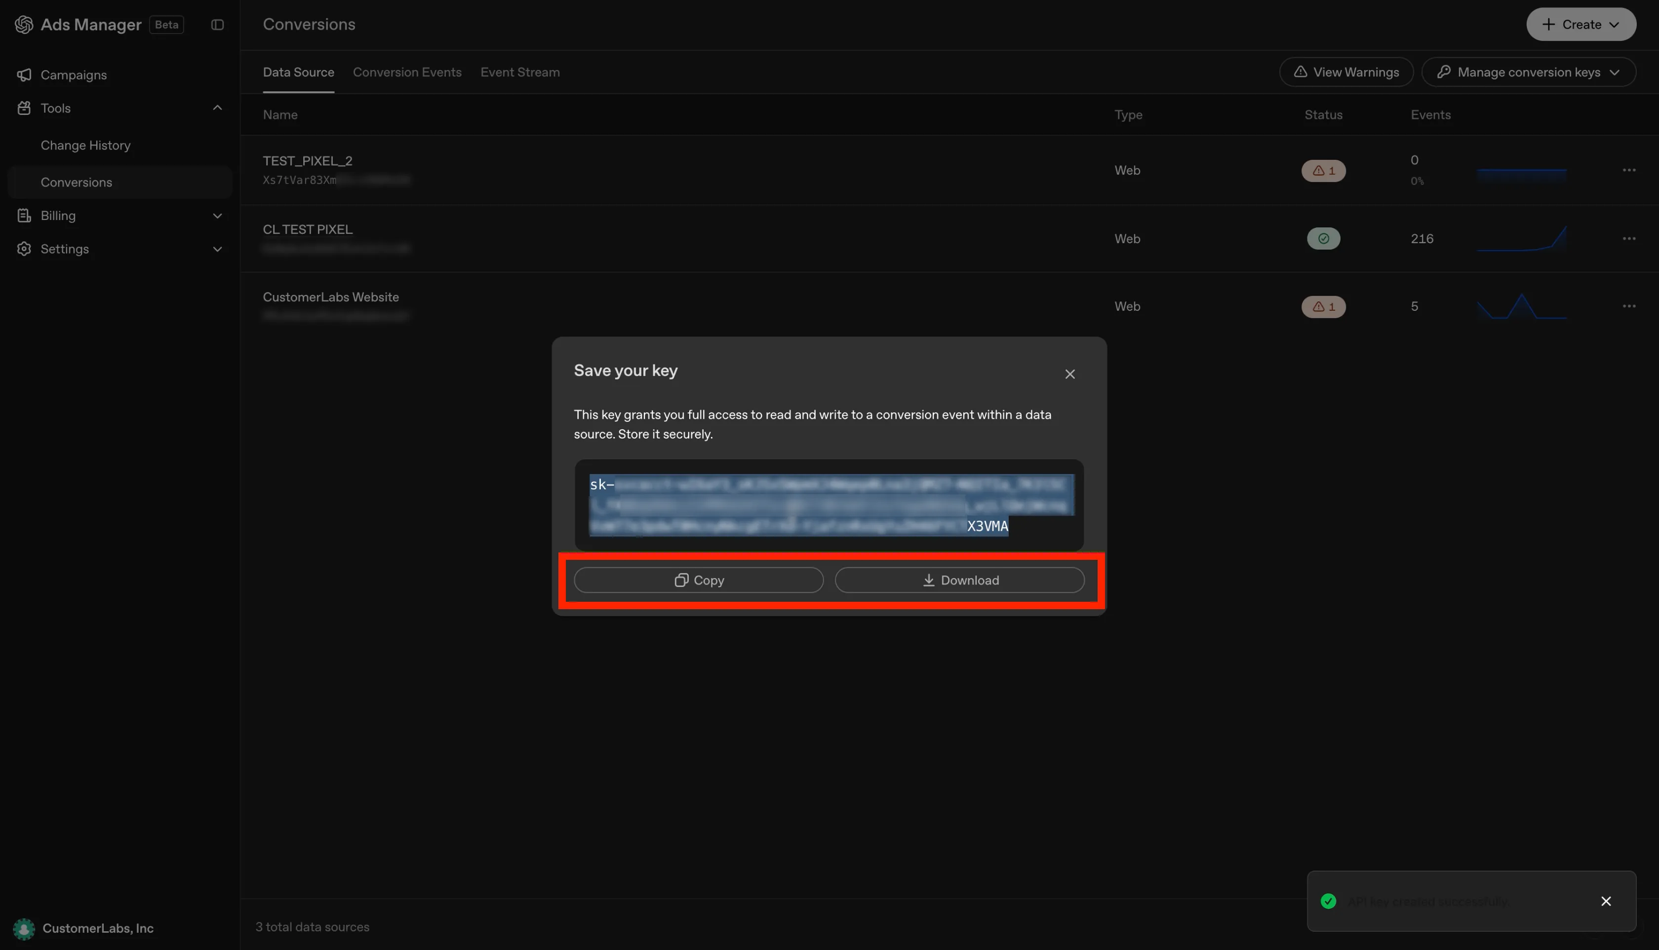Image resolution: width=1659 pixels, height=950 pixels.
Task: Switch to the Event Stream tab
Action: [520, 72]
